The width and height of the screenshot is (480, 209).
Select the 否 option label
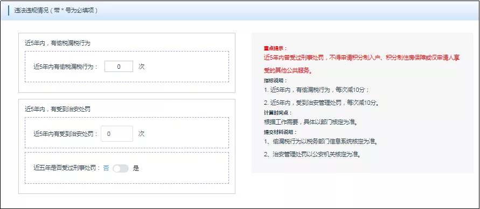click(x=106, y=168)
